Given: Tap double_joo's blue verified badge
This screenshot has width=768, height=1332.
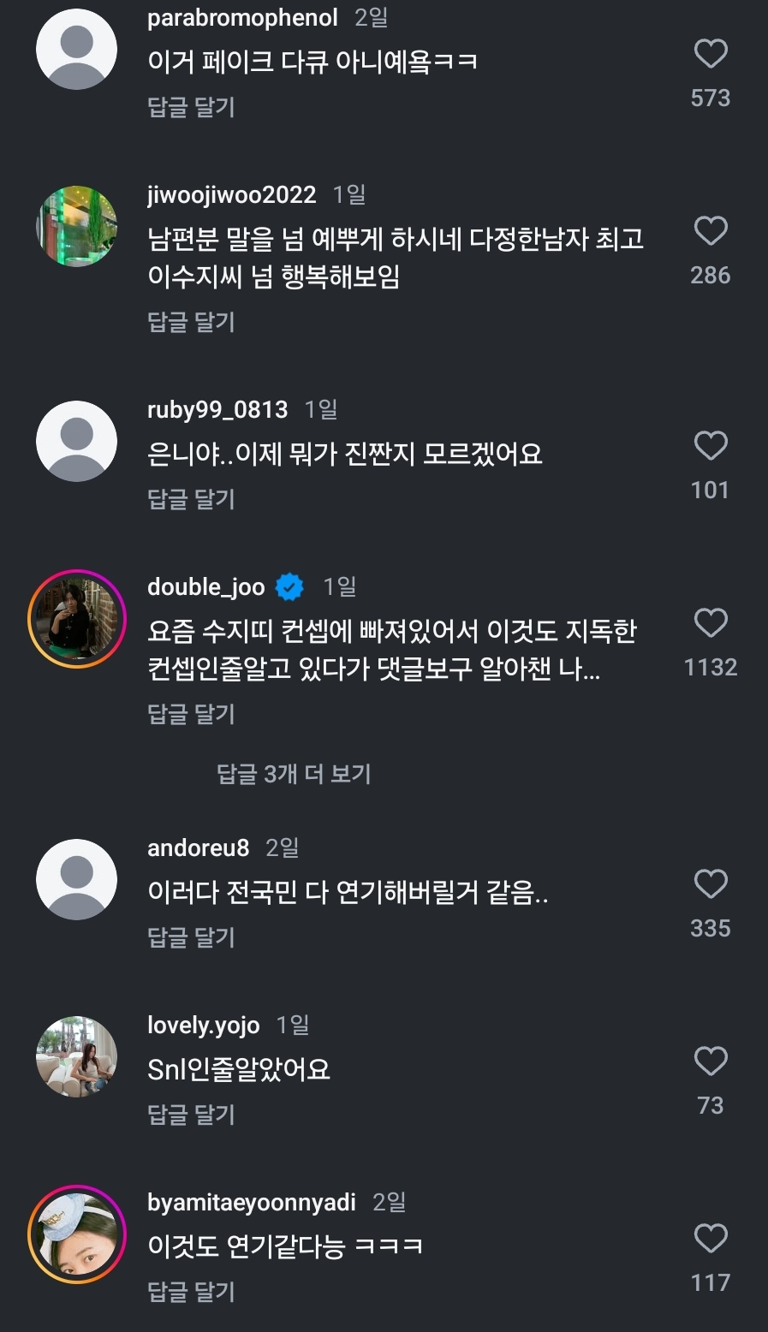Looking at the screenshot, I should point(289,587).
